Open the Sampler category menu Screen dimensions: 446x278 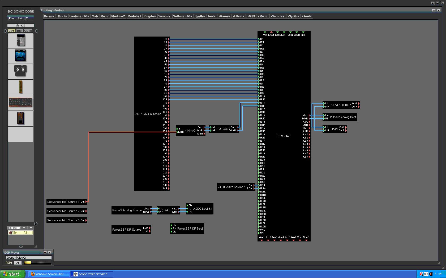(x=164, y=16)
